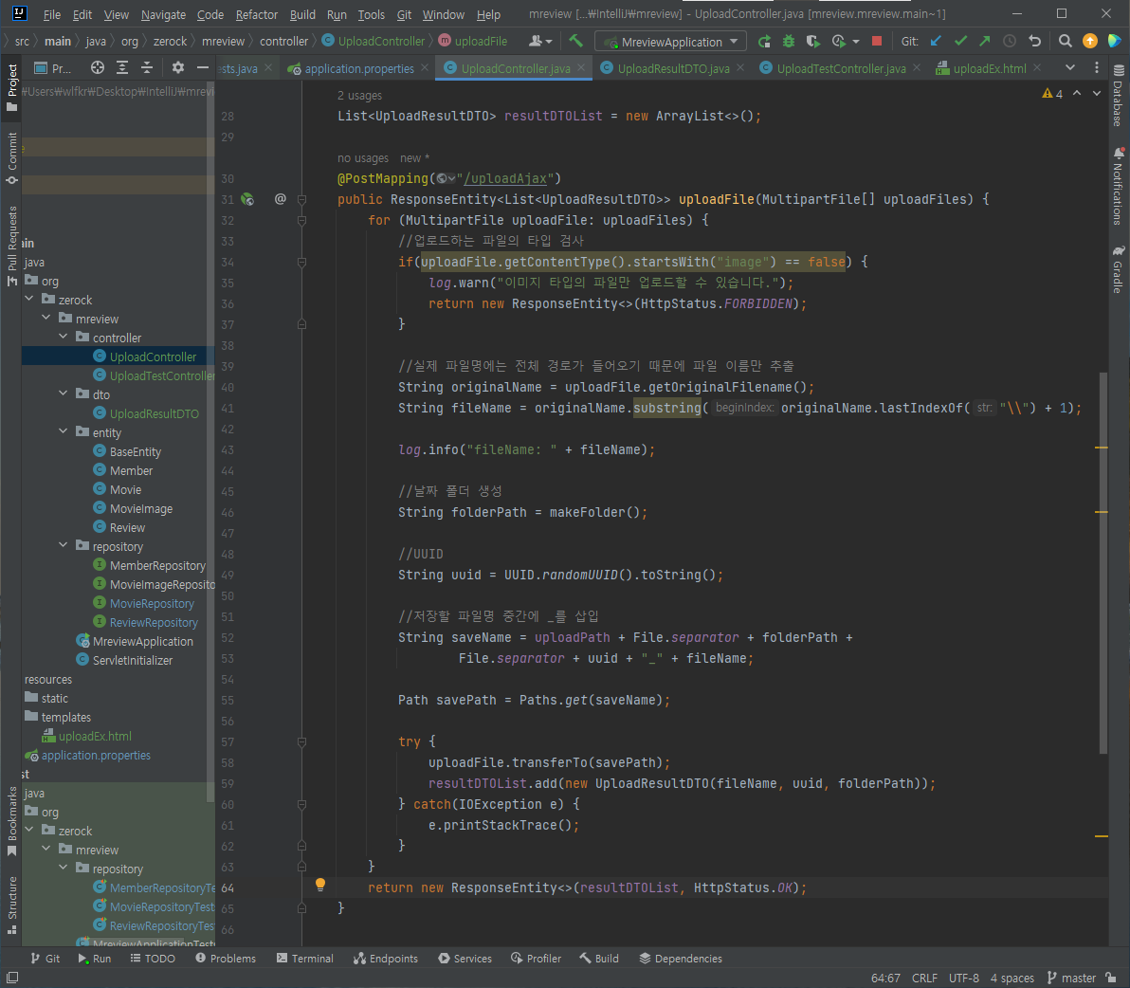This screenshot has height=988, width=1130.
Task: Click master branch in status bar
Action: (1071, 978)
